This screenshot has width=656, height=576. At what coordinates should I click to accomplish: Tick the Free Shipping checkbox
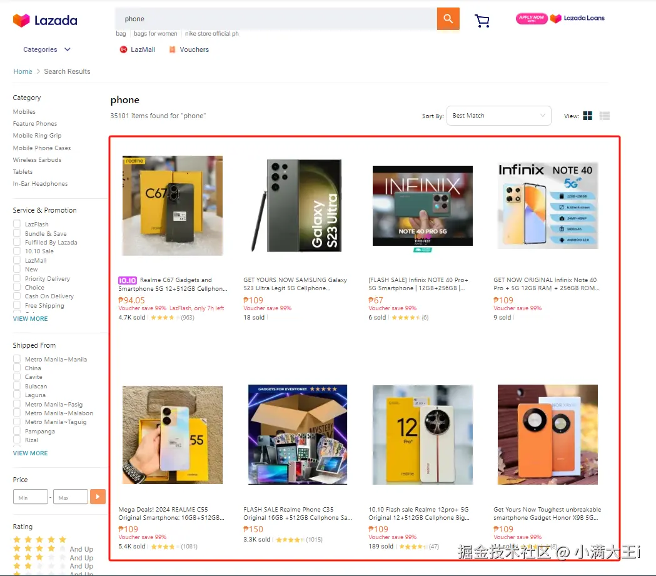(x=17, y=305)
